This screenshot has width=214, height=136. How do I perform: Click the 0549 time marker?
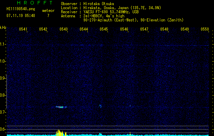click(x=184, y=29)
